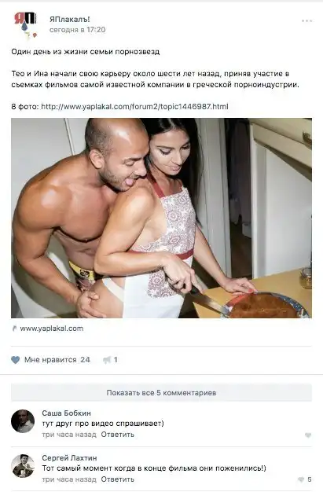The width and height of the screenshot is (323, 492).
Task: Reply to Саша Бобкин's comment
Action: tap(117, 435)
